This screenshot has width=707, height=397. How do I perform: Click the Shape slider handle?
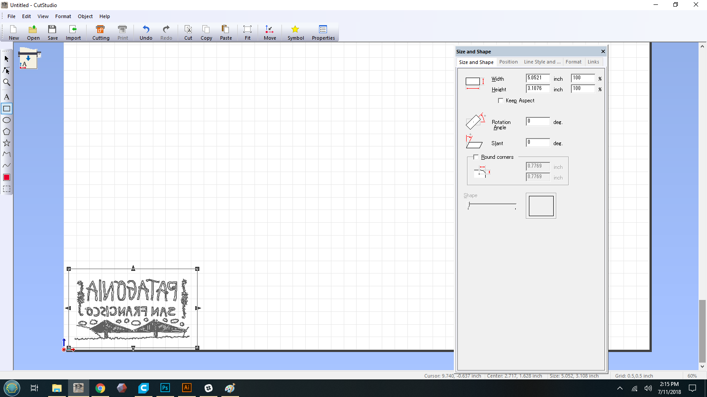(469, 205)
